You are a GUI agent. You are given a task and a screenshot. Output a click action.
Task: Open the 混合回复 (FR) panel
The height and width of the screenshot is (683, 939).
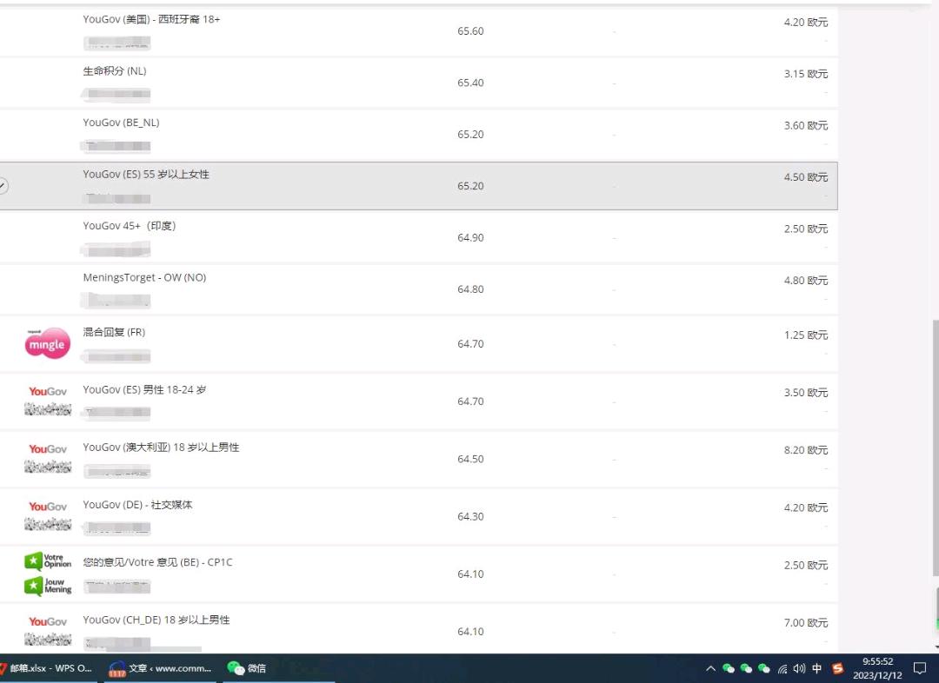tap(114, 332)
